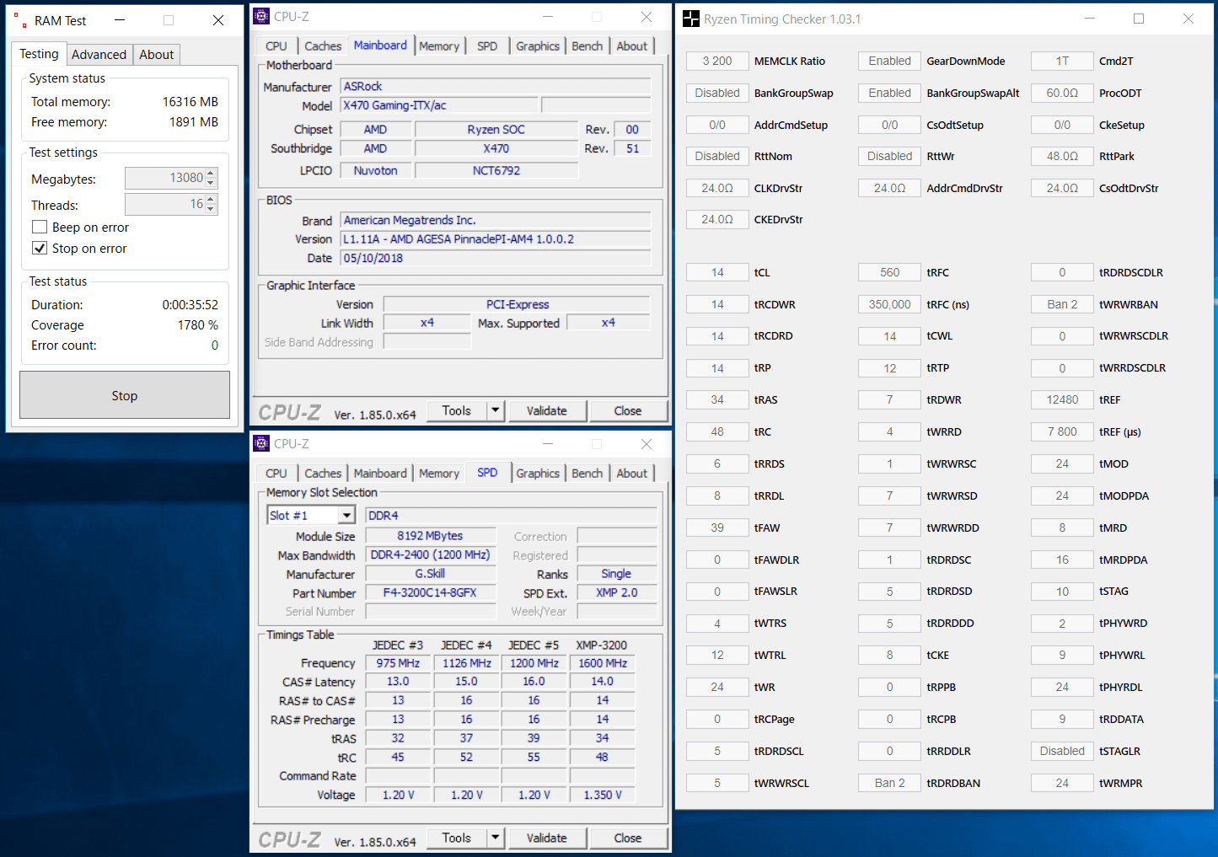Click the Megabytes input field showing 13080
The height and width of the screenshot is (857, 1218).
point(165,178)
